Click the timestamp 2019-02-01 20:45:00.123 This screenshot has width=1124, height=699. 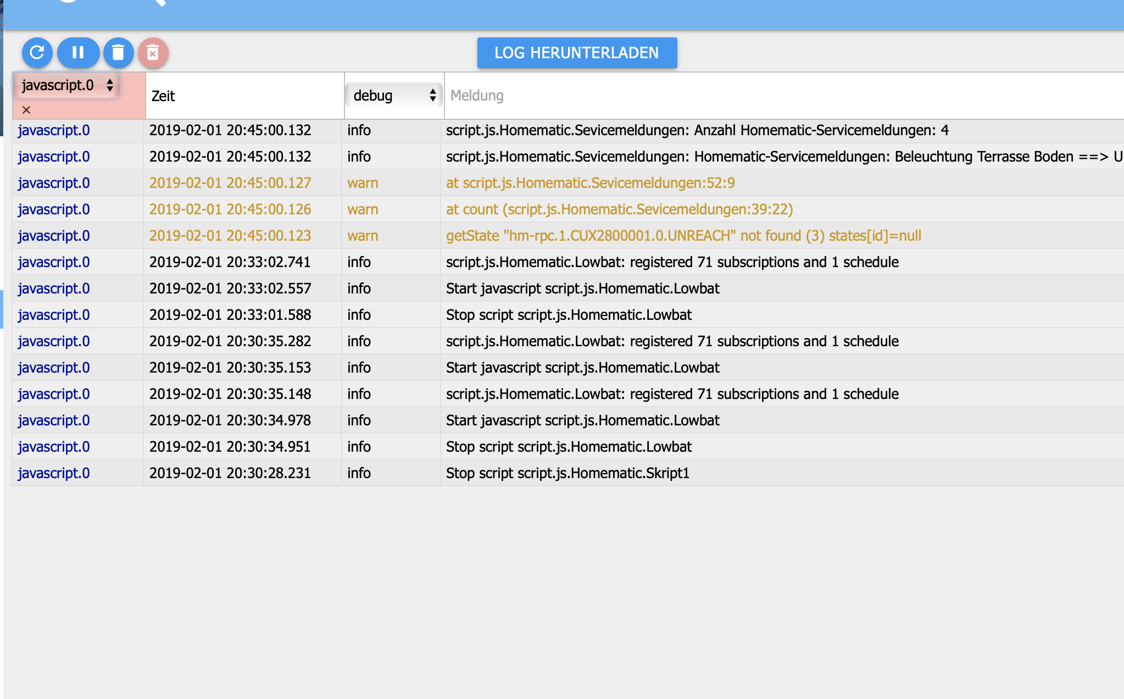pos(230,236)
